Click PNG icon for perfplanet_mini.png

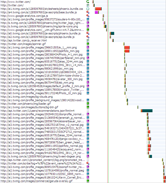[x=88, y=58]
